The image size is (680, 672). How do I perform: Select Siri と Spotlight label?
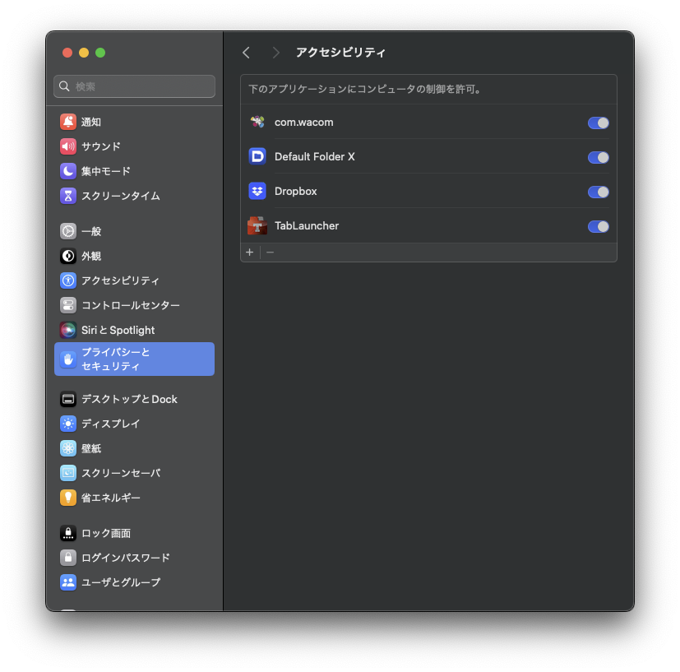(118, 330)
